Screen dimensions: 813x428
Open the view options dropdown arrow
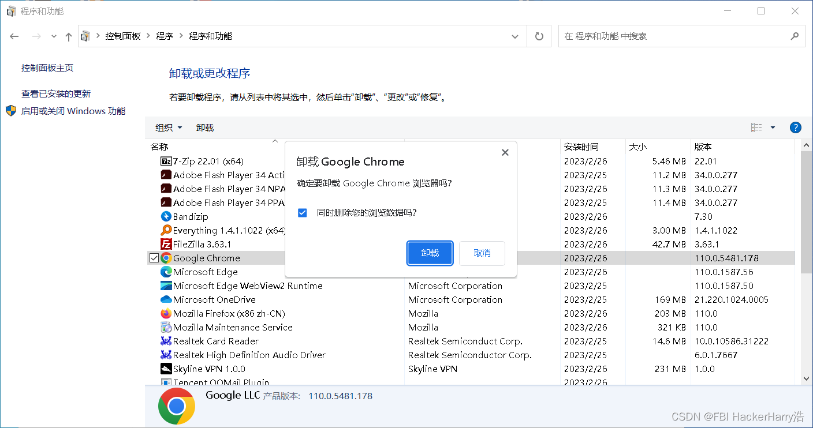[x=773, y=127]
